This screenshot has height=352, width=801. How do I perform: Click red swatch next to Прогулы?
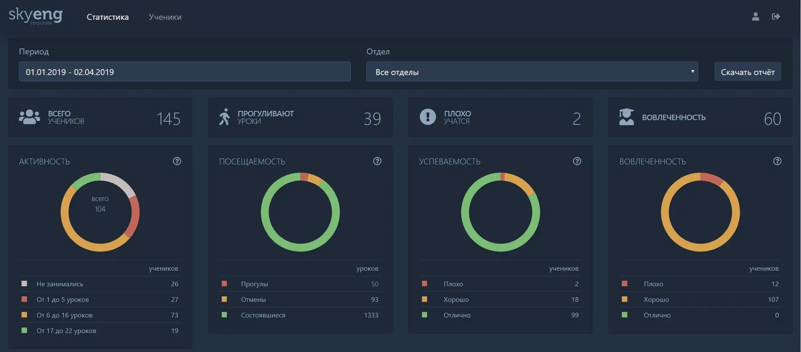click(224, 284)
